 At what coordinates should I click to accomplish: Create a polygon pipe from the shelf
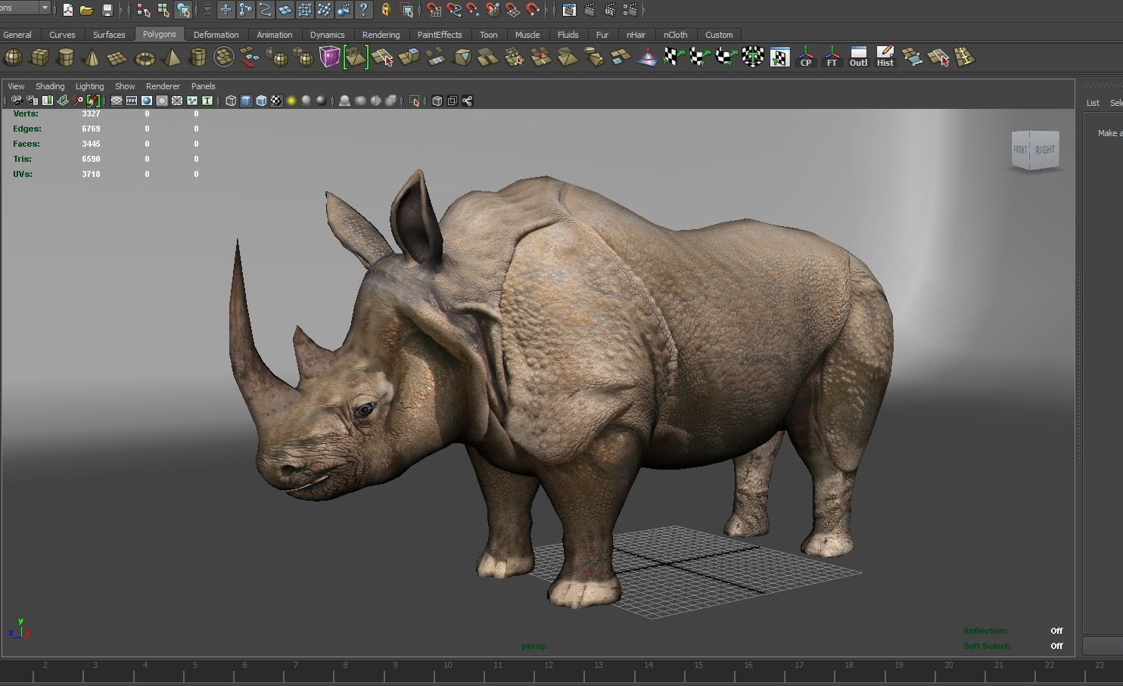coord(198,57)
